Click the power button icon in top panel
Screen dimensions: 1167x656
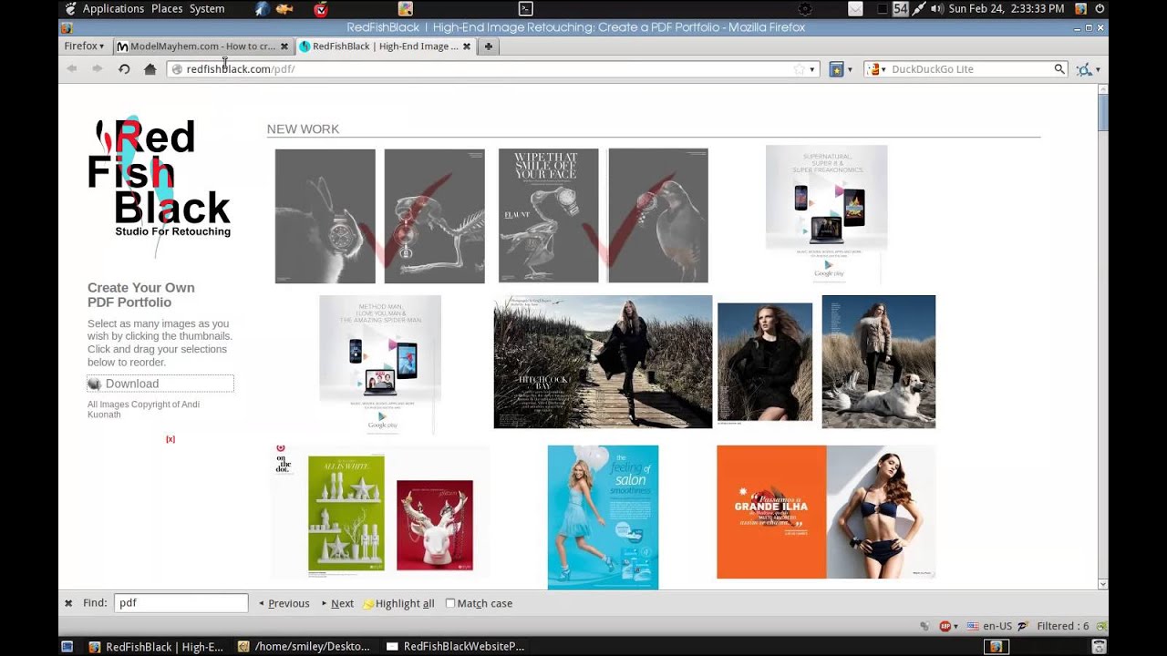pyautogui.click(x=1100, y=9)
